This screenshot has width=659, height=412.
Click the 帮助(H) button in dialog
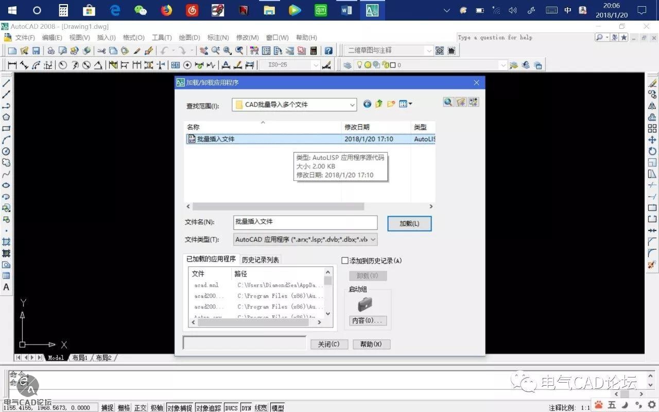coord(371,344)
